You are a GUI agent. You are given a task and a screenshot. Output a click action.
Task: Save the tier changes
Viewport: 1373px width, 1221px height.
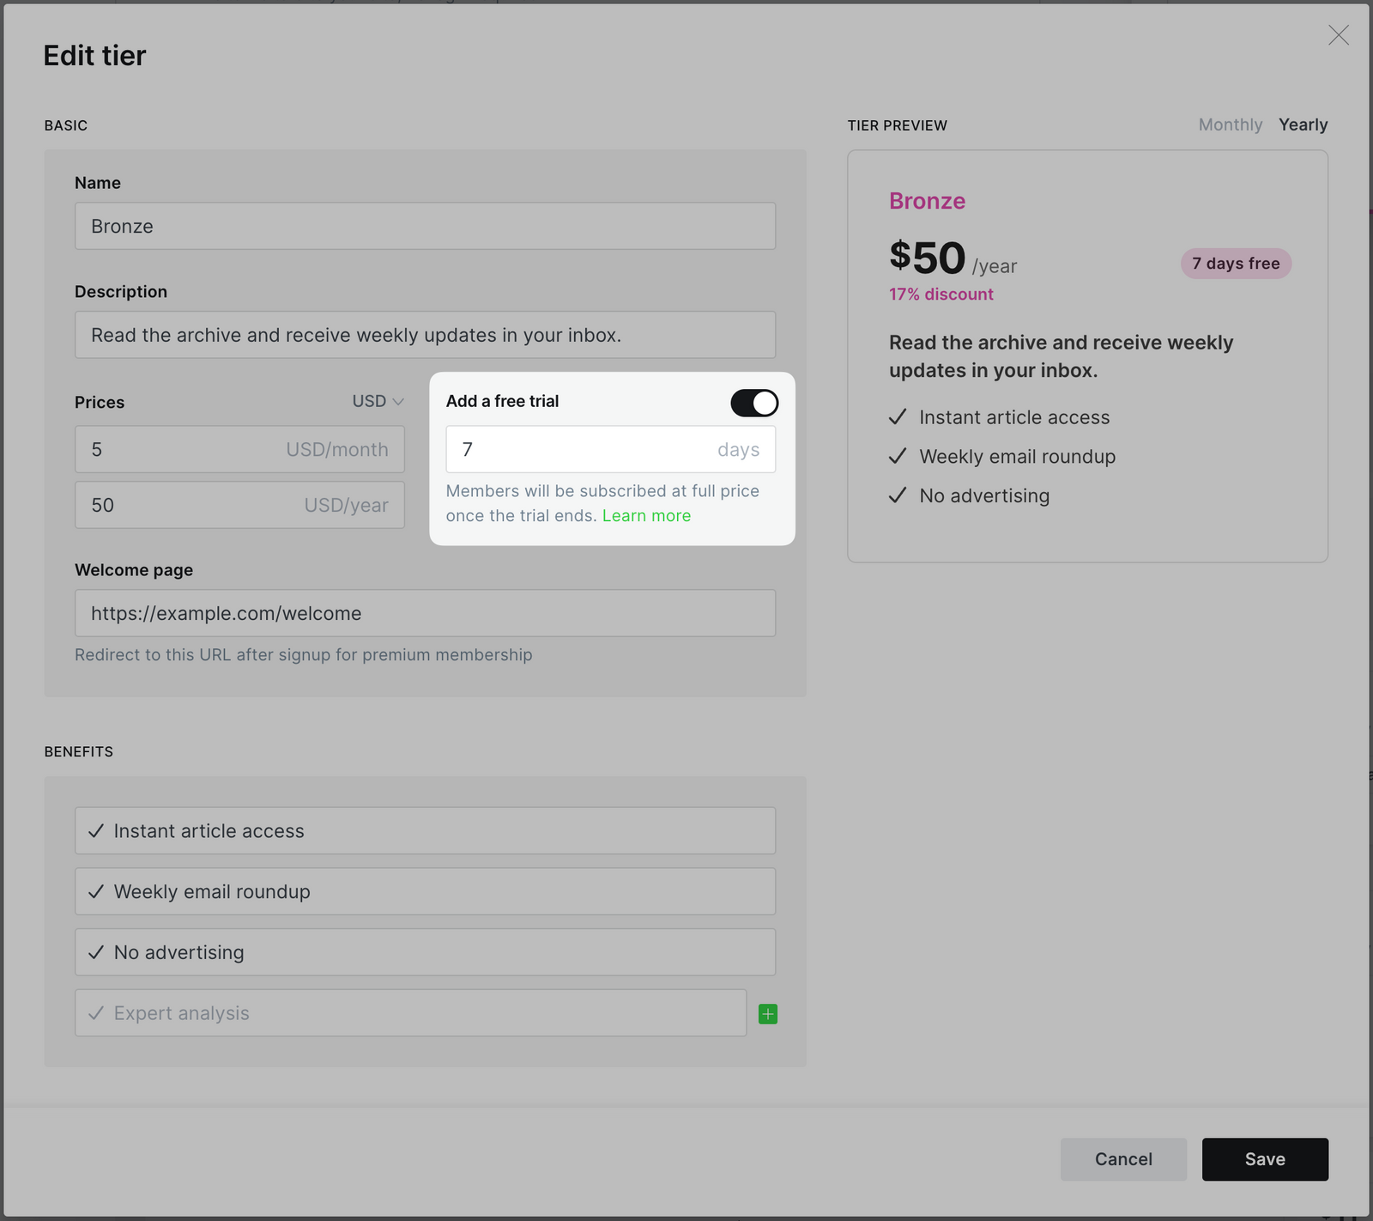coord(1265,1159)
